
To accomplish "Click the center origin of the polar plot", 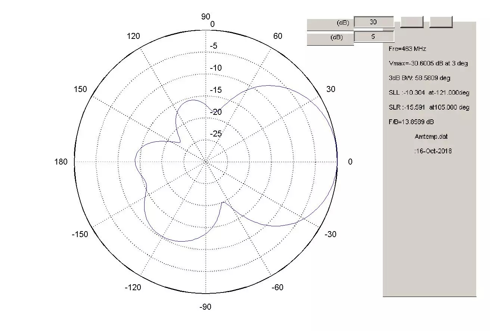I will 206,162.
